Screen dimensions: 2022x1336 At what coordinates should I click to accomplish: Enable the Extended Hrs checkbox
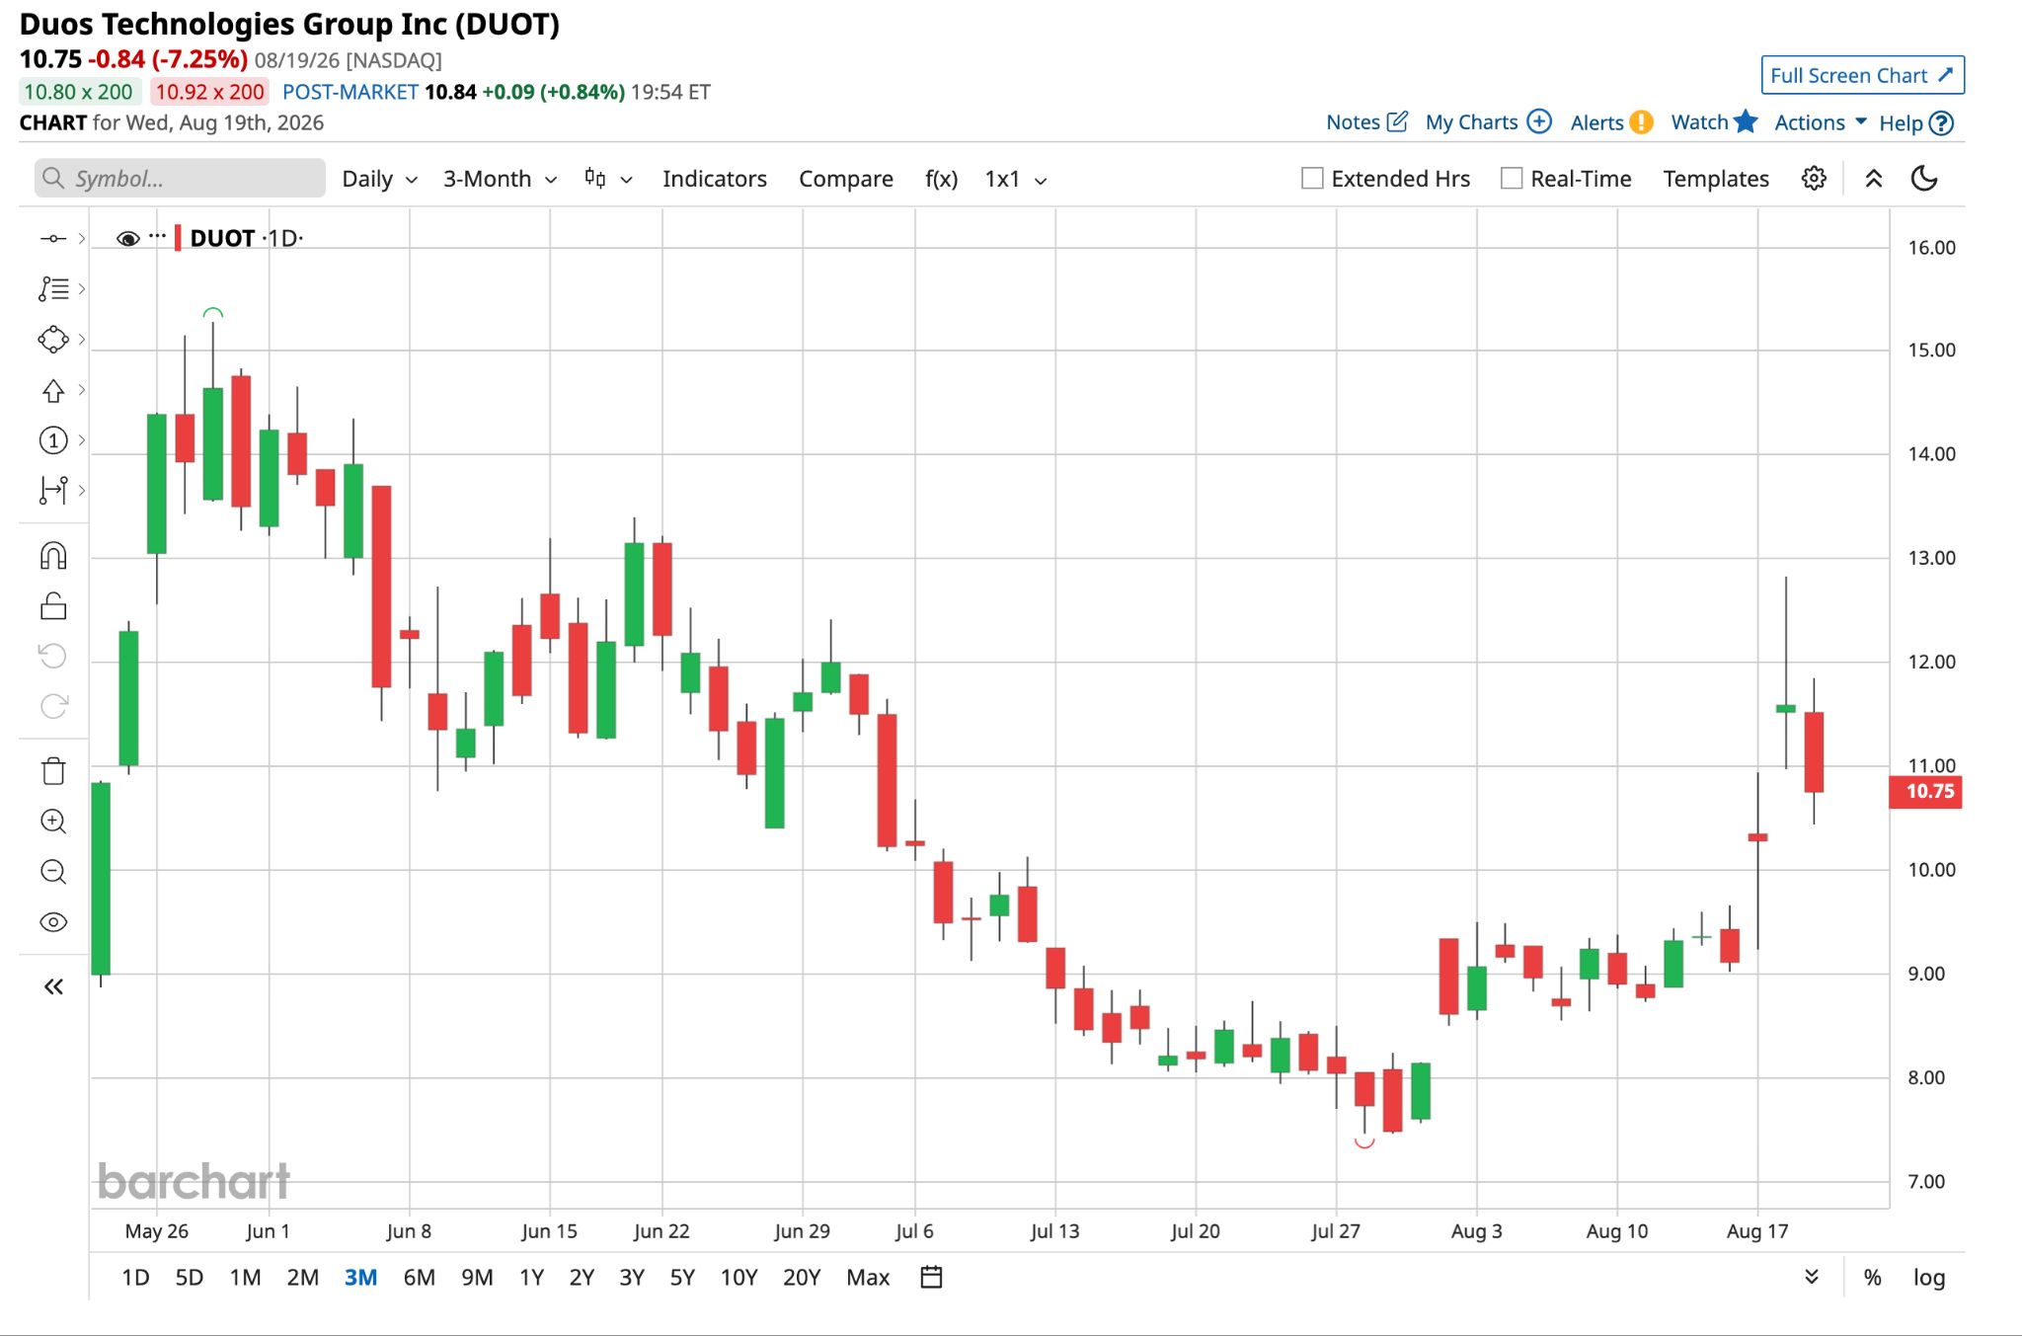click(1312, 179)
